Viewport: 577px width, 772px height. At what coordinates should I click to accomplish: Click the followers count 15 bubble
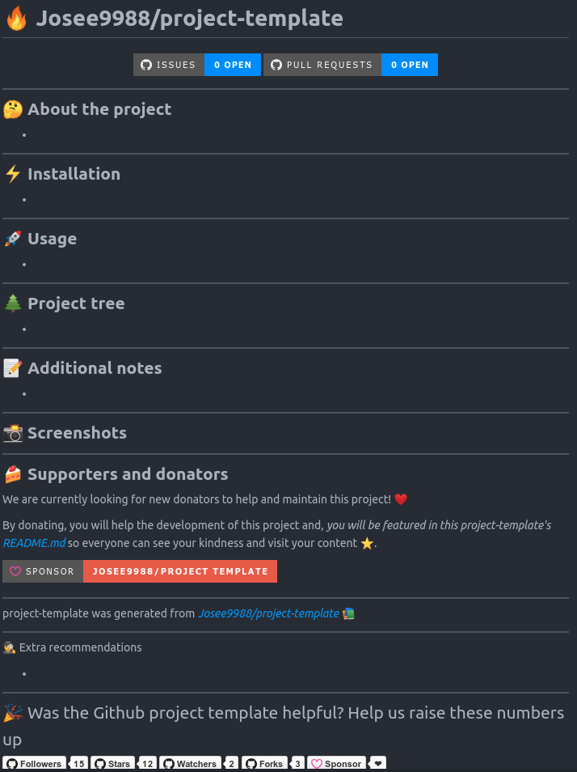78,763
